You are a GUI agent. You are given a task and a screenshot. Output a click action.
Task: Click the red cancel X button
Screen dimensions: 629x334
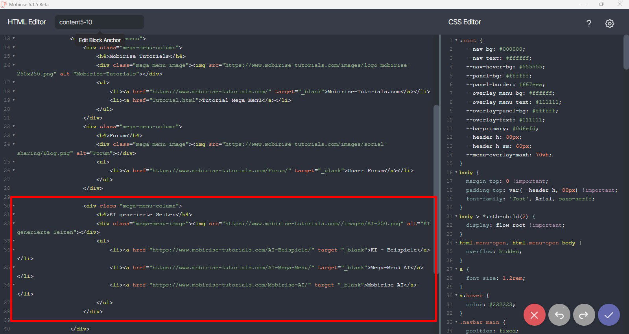point(534,315)
